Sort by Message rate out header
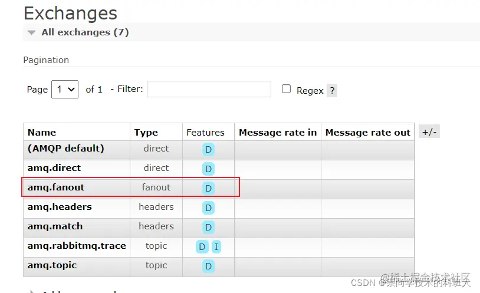Image resolution: width=480 pixels, height=293 pixels. pyautogui.click(x=367, y=132)
